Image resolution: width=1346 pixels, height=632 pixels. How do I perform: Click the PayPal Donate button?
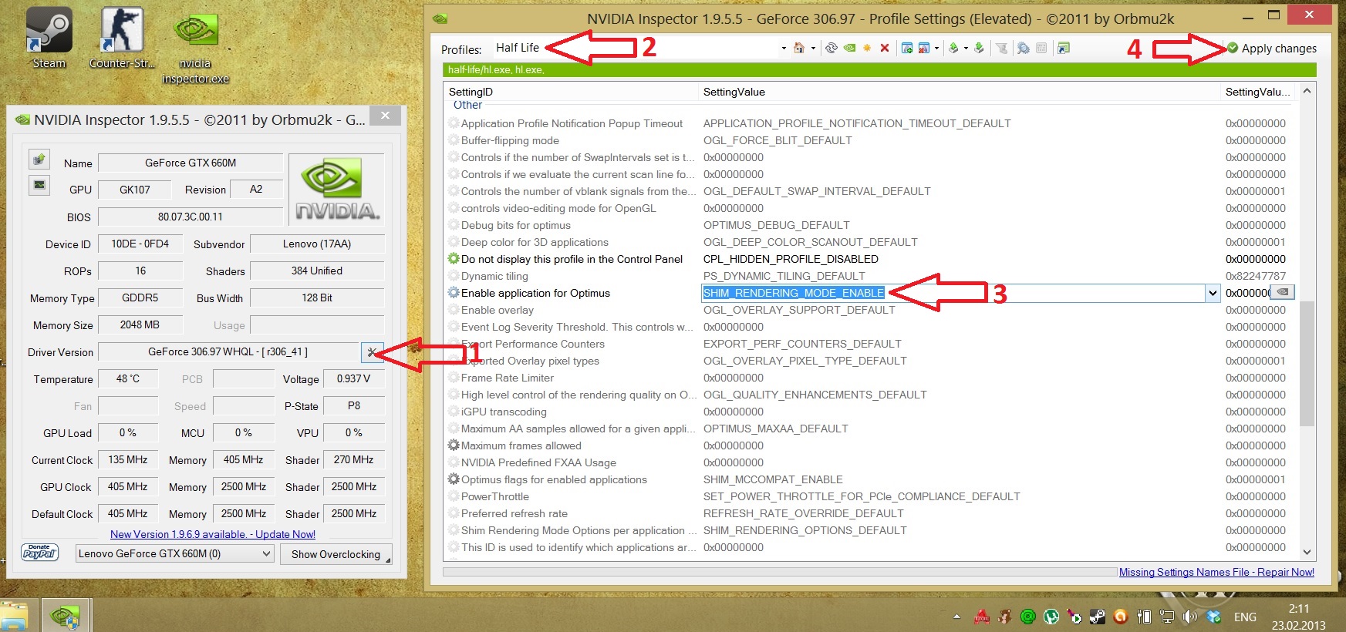click(40, 552)
